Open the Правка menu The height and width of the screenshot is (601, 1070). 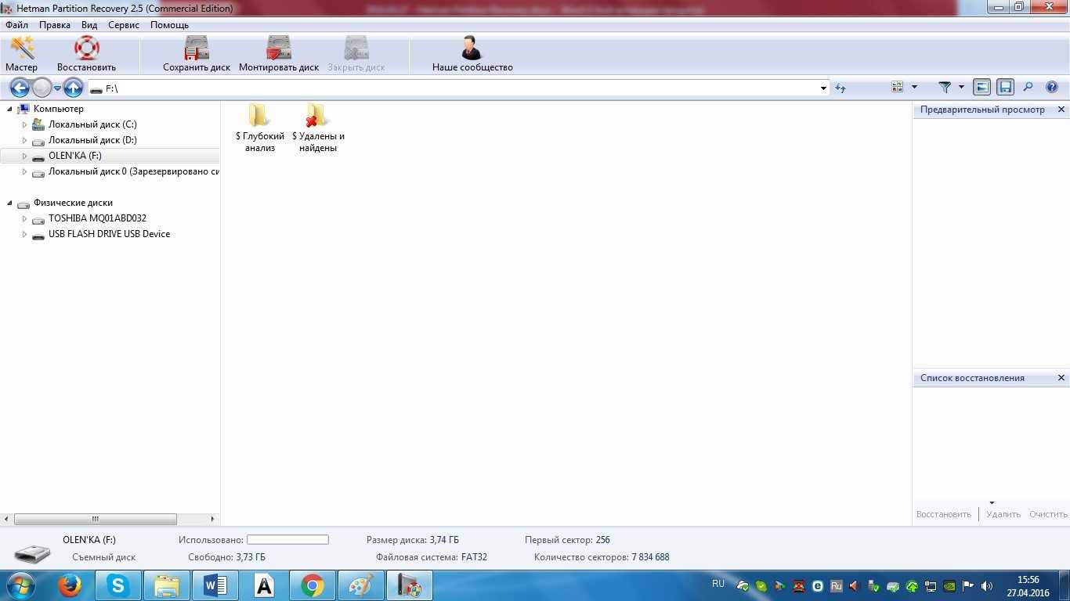(x=55, y=25)
